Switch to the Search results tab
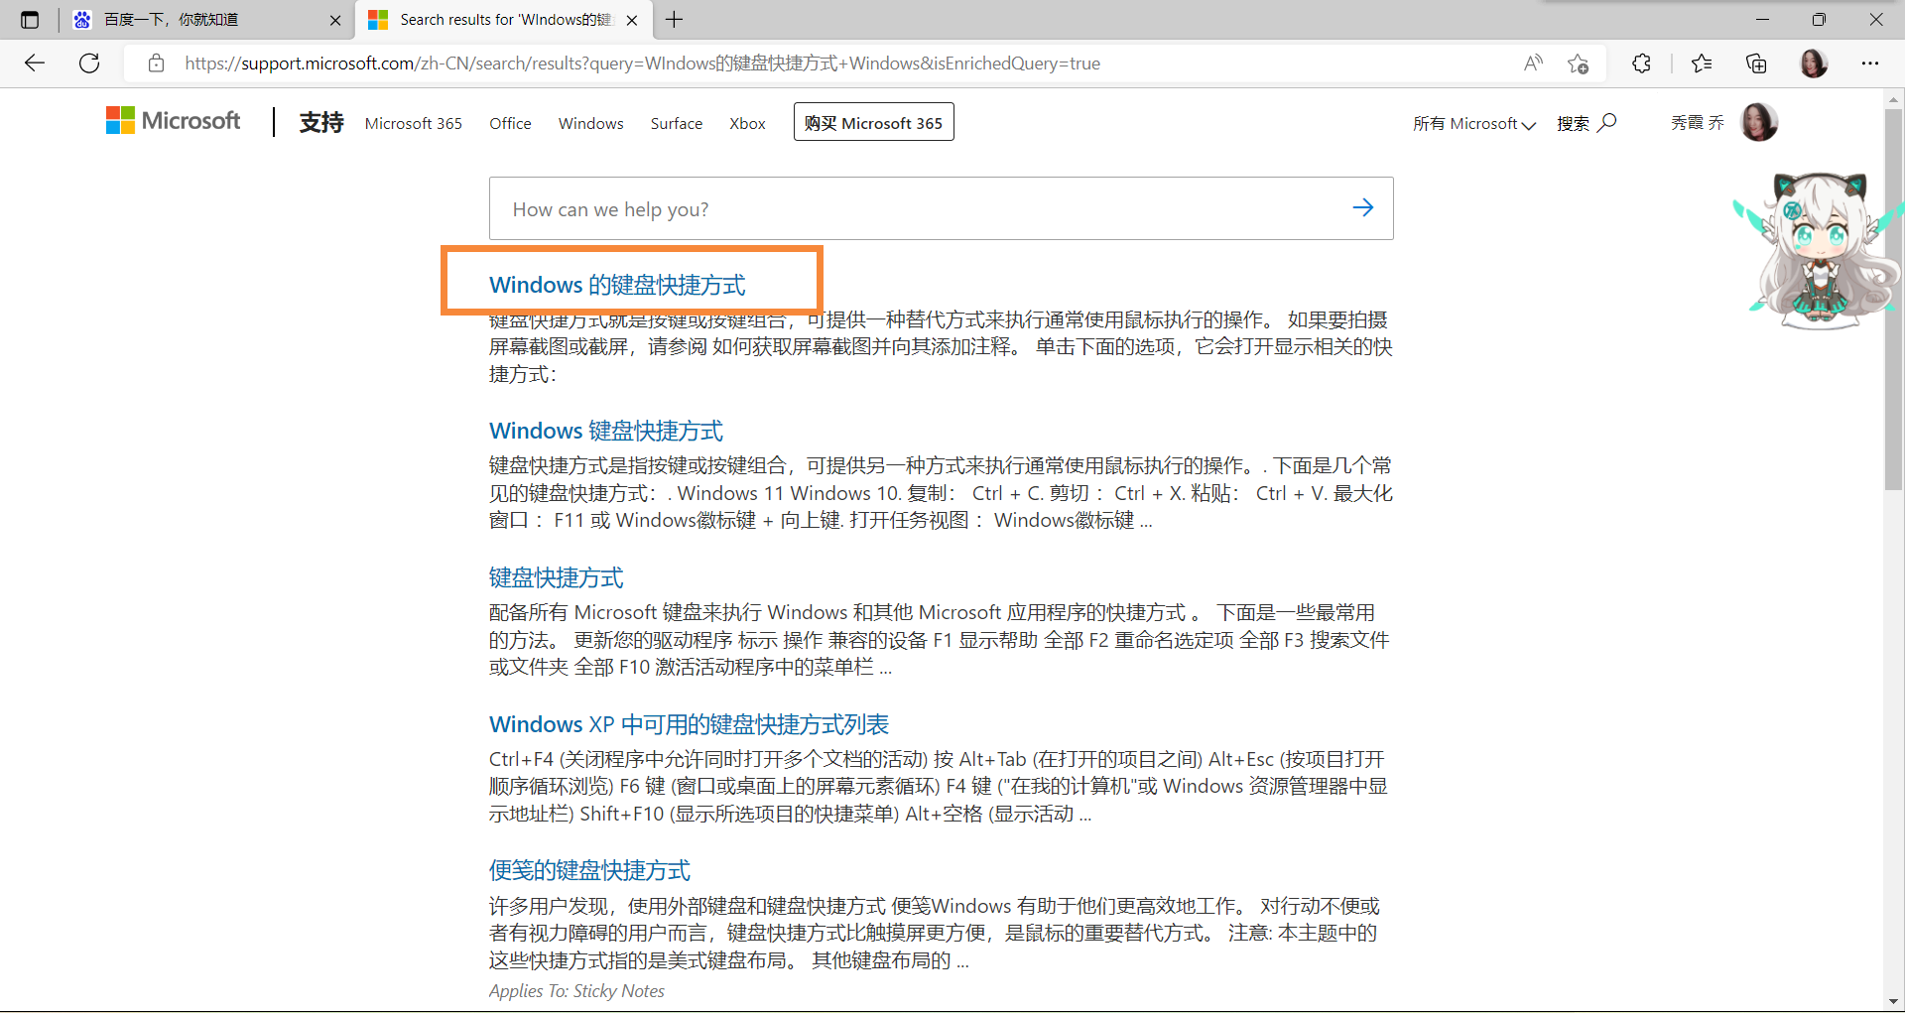The height and width of the screenshot is (1013, 1905). (x=503, y=20)
